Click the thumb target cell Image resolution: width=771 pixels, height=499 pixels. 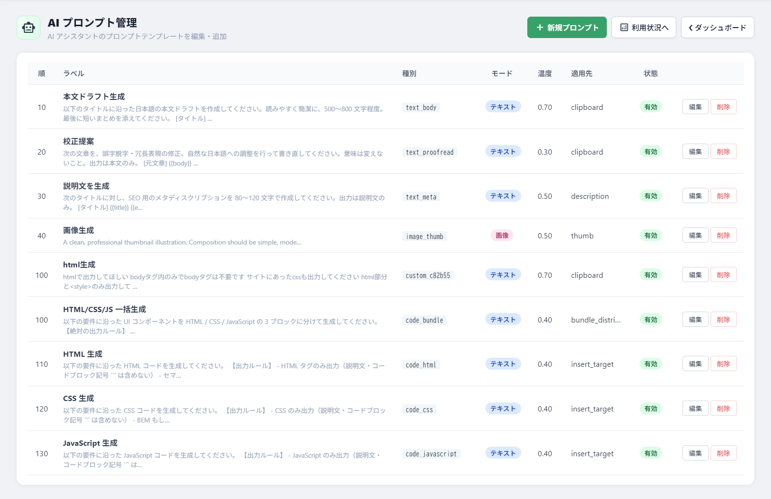(582, 235)
